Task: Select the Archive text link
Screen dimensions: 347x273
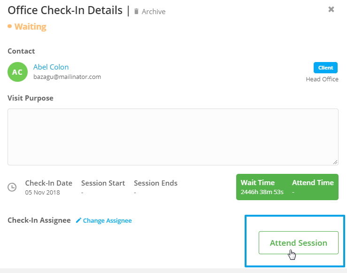Action: coord(154,12)
